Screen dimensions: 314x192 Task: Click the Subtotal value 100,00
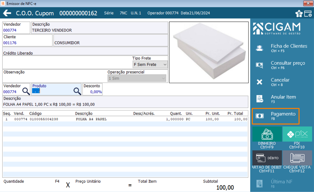[x=225, y=187]
